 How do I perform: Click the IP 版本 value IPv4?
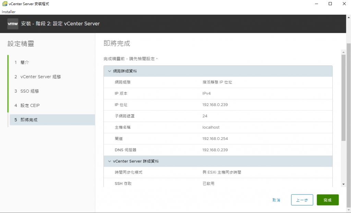pos(206,93)
